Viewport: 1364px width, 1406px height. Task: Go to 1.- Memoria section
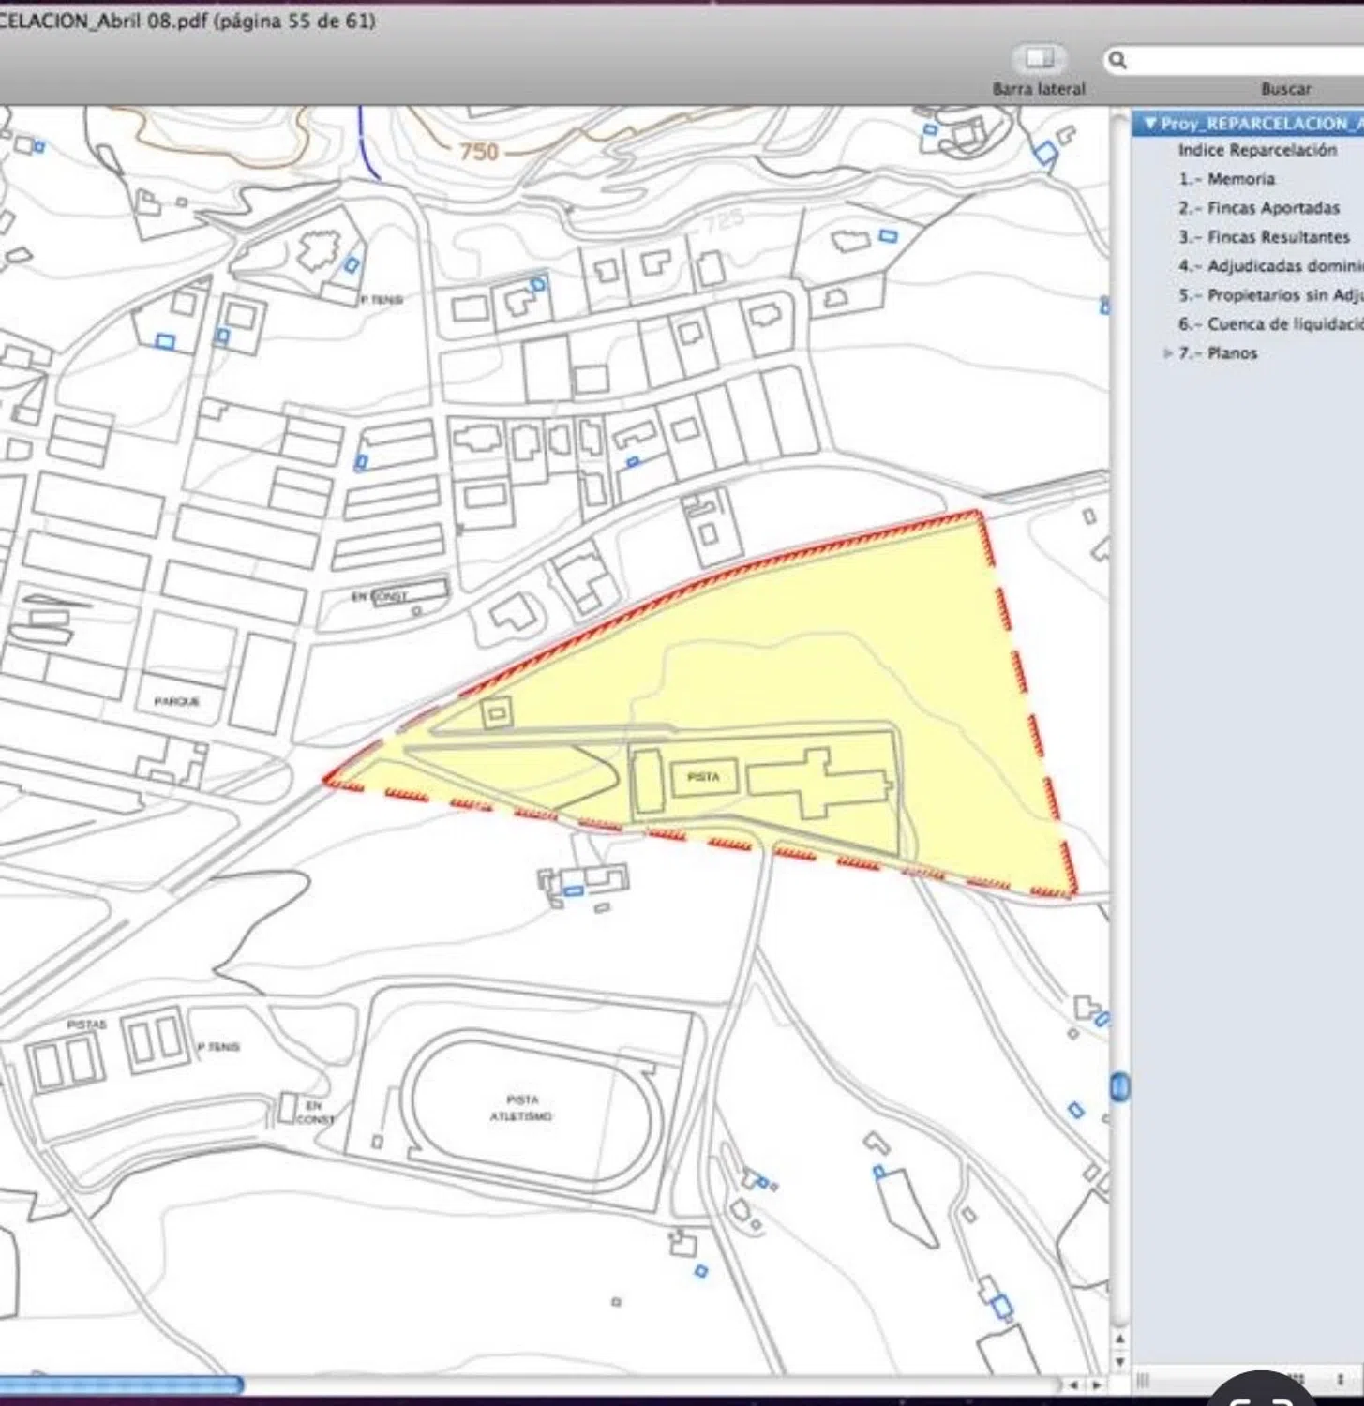tap(1226, 179)
